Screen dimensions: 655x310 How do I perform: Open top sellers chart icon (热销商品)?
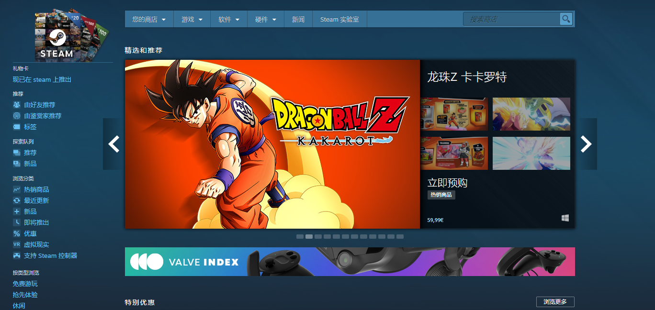coord(17,189)
